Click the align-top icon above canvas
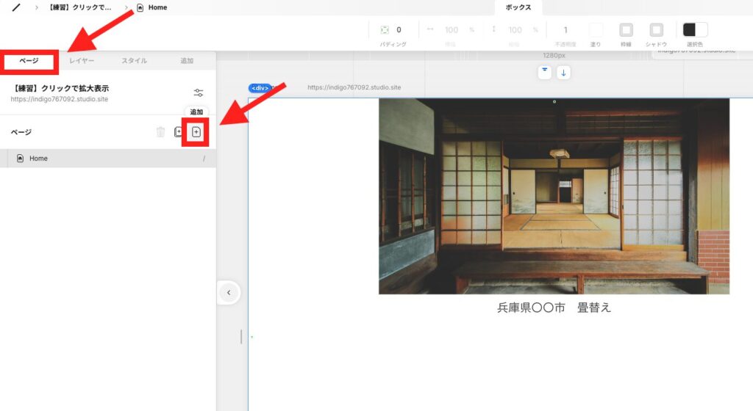753x411 pixels. click(x=545, y=73)
